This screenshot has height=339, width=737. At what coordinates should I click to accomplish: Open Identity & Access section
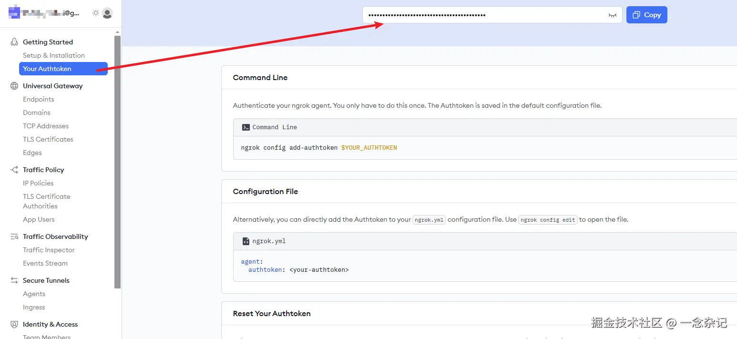click(51, 324)
